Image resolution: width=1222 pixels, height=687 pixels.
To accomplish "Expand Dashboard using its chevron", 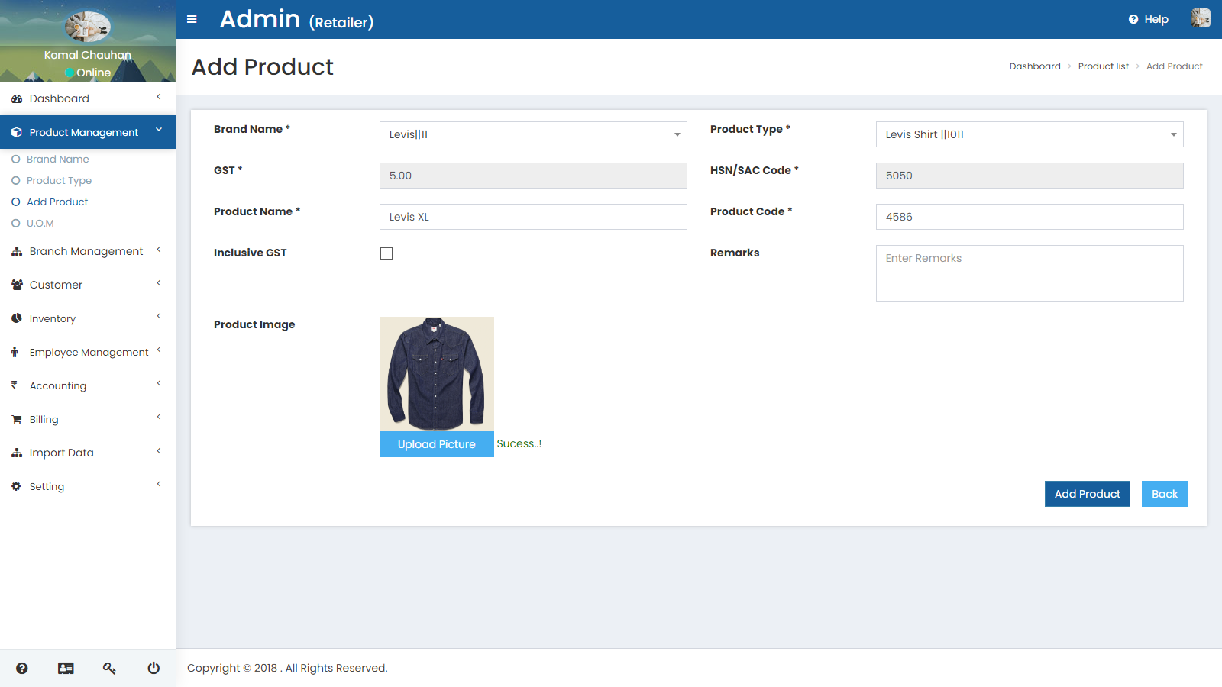I will [x=159, y=97].
